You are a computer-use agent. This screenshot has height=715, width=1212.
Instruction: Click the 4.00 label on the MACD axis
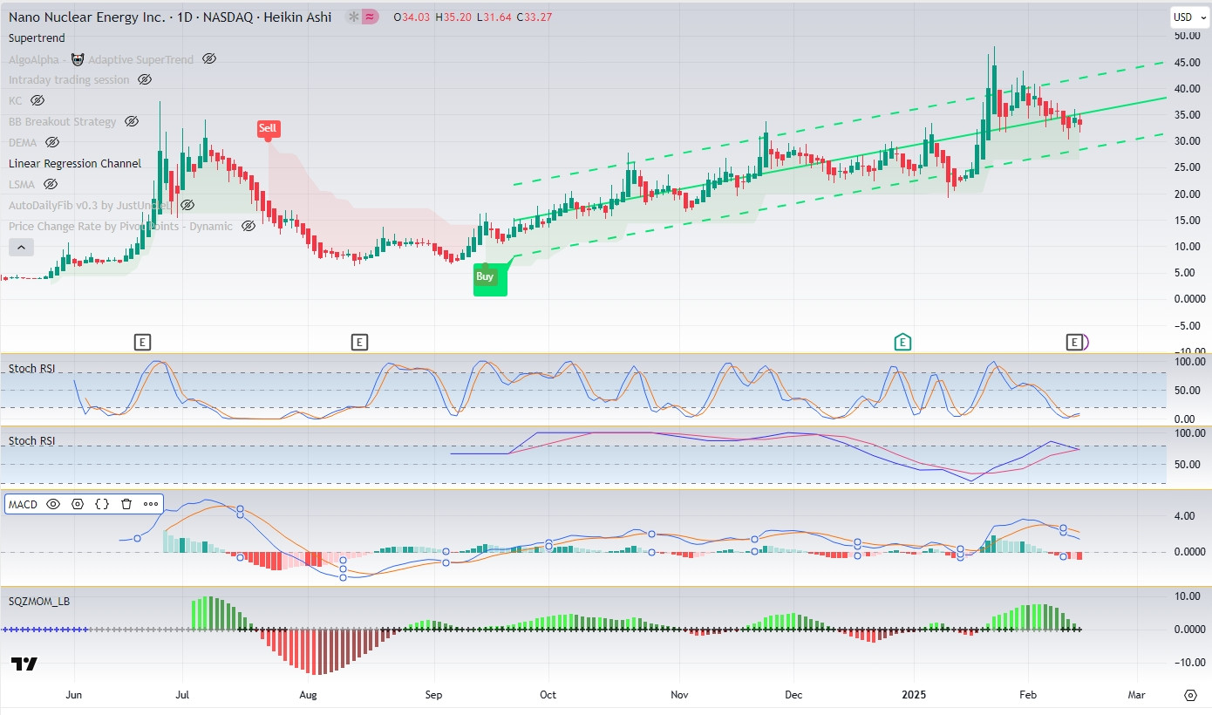click(1186, 515)
